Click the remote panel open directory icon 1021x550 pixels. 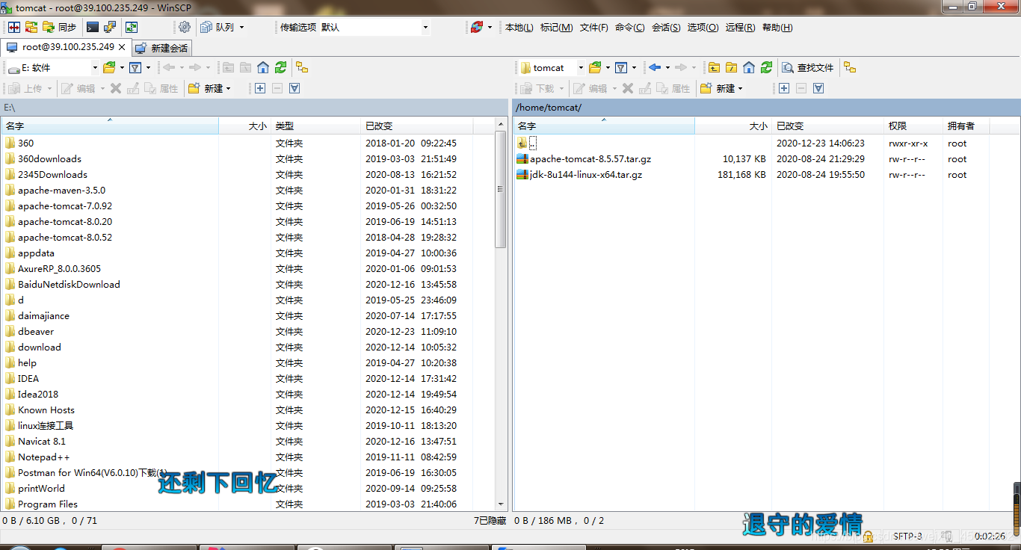coord(595,67)
